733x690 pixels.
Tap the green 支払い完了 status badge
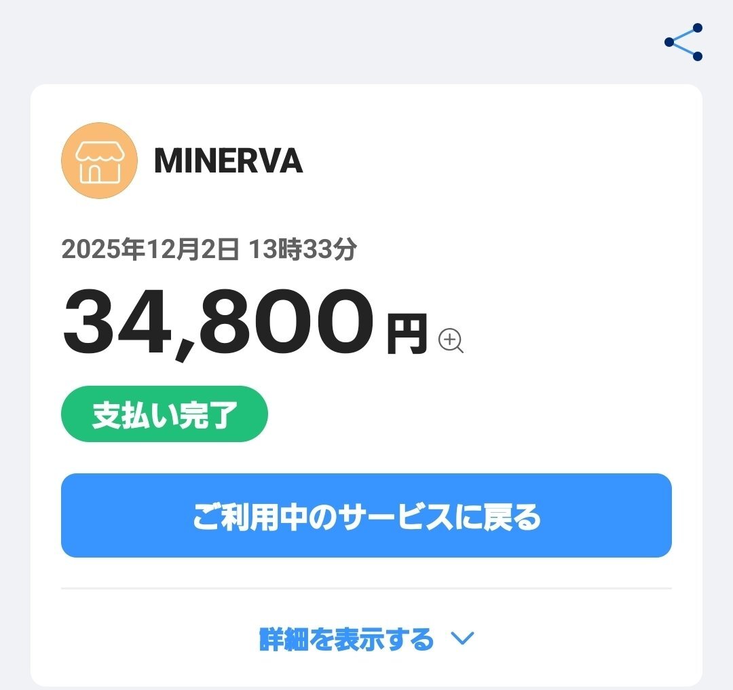coord(164,414)
